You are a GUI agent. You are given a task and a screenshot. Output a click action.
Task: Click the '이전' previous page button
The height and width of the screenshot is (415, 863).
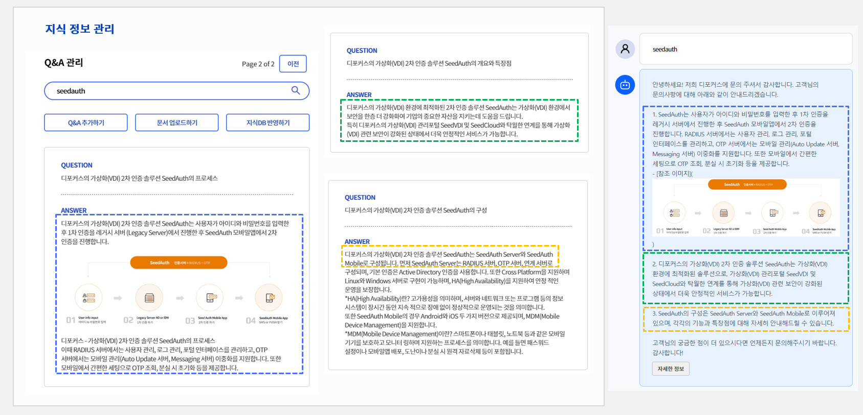coord(293,64)
